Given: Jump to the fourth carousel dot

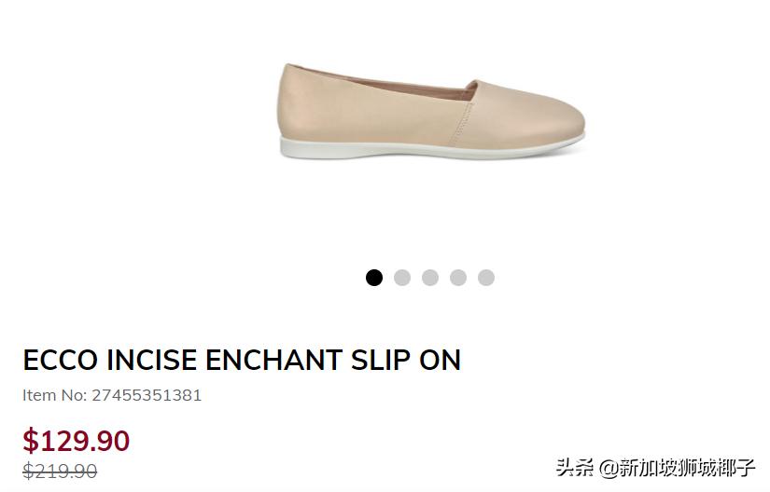Looking at the screenshot, I should (x=457, y=278).
